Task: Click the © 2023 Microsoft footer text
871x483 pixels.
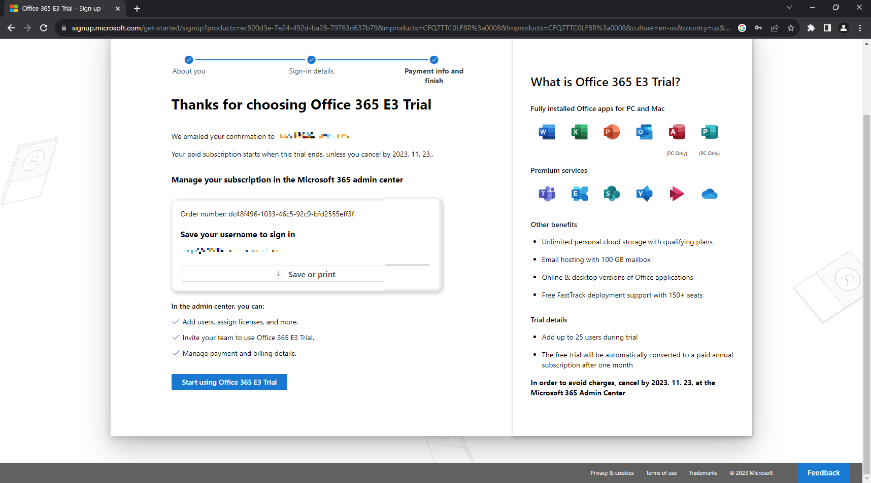Action: click(751, 473)
